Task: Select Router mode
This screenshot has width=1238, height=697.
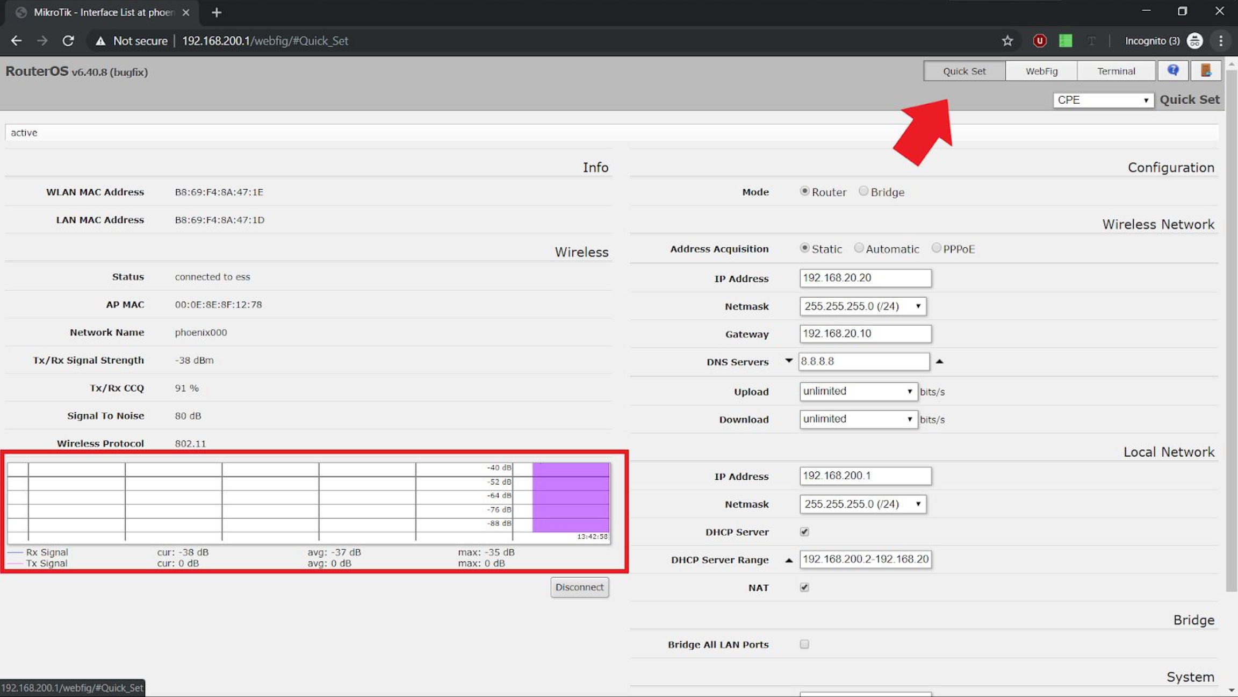Action: pyautogui.click(x=804, y=191)
